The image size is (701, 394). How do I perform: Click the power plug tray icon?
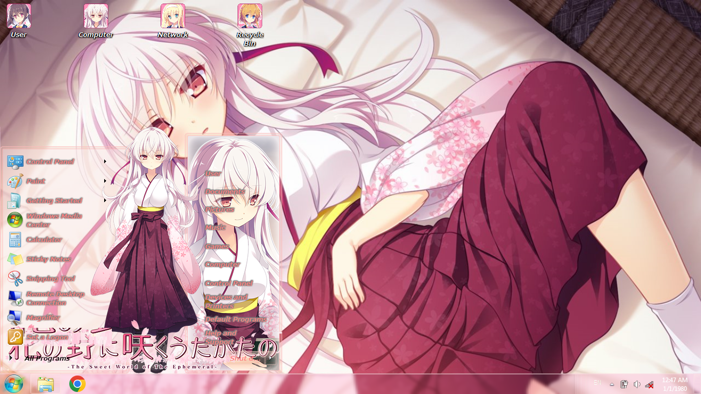624,384
